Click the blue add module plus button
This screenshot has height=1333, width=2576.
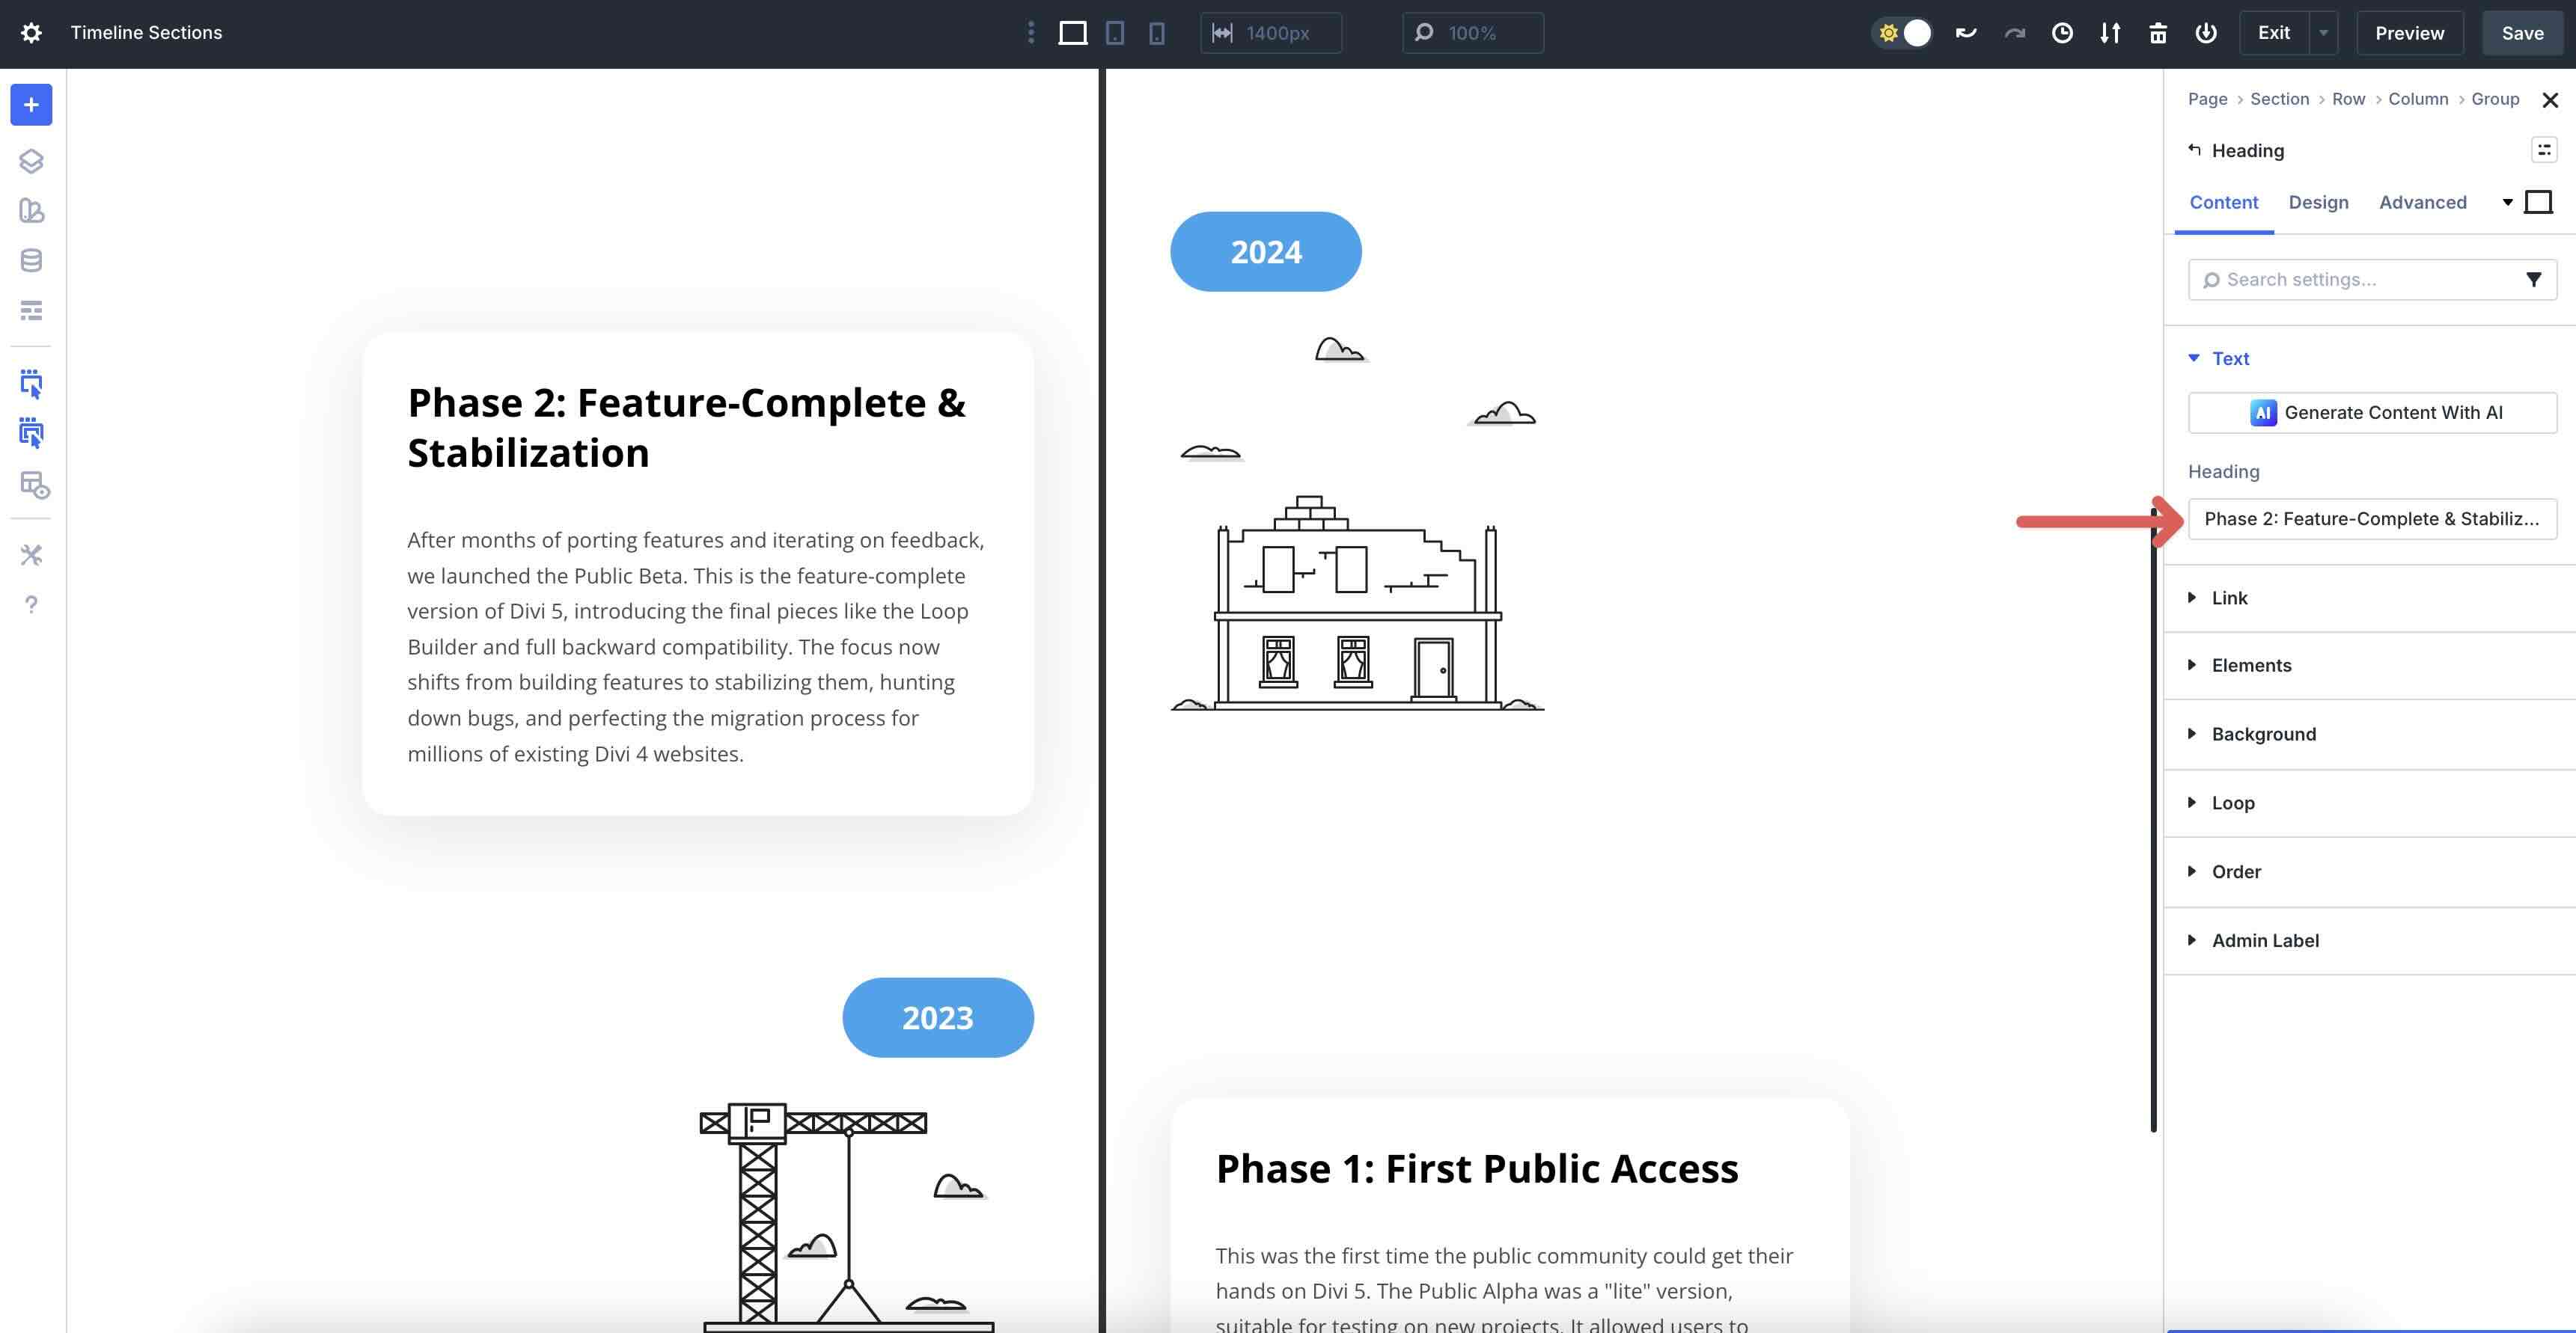pyautogui.click(x=31, y=105)
